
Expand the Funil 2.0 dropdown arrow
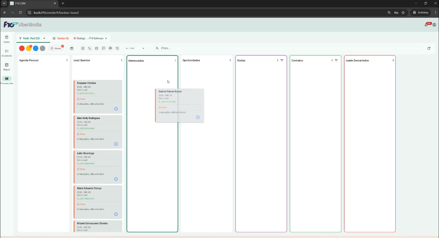[x=44, y=38]
